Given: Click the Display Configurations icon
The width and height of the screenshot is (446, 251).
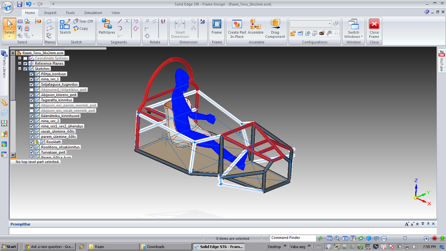Looking at the screenshot, I should click(293, 33).
